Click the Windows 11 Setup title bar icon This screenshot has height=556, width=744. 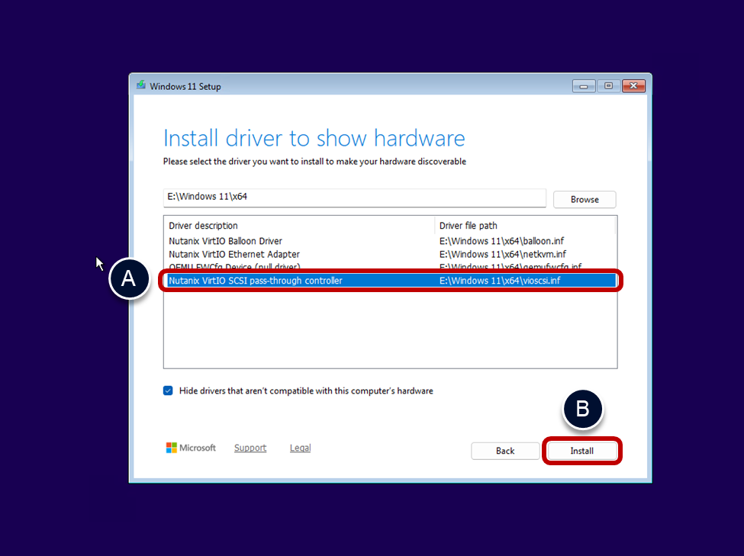tap(141, 86)
